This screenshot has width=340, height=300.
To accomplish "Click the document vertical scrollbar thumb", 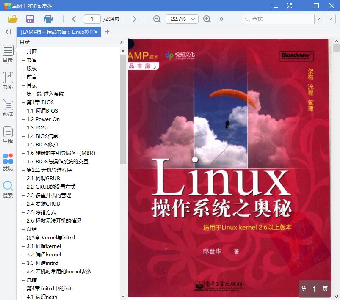I will [336, 48].
